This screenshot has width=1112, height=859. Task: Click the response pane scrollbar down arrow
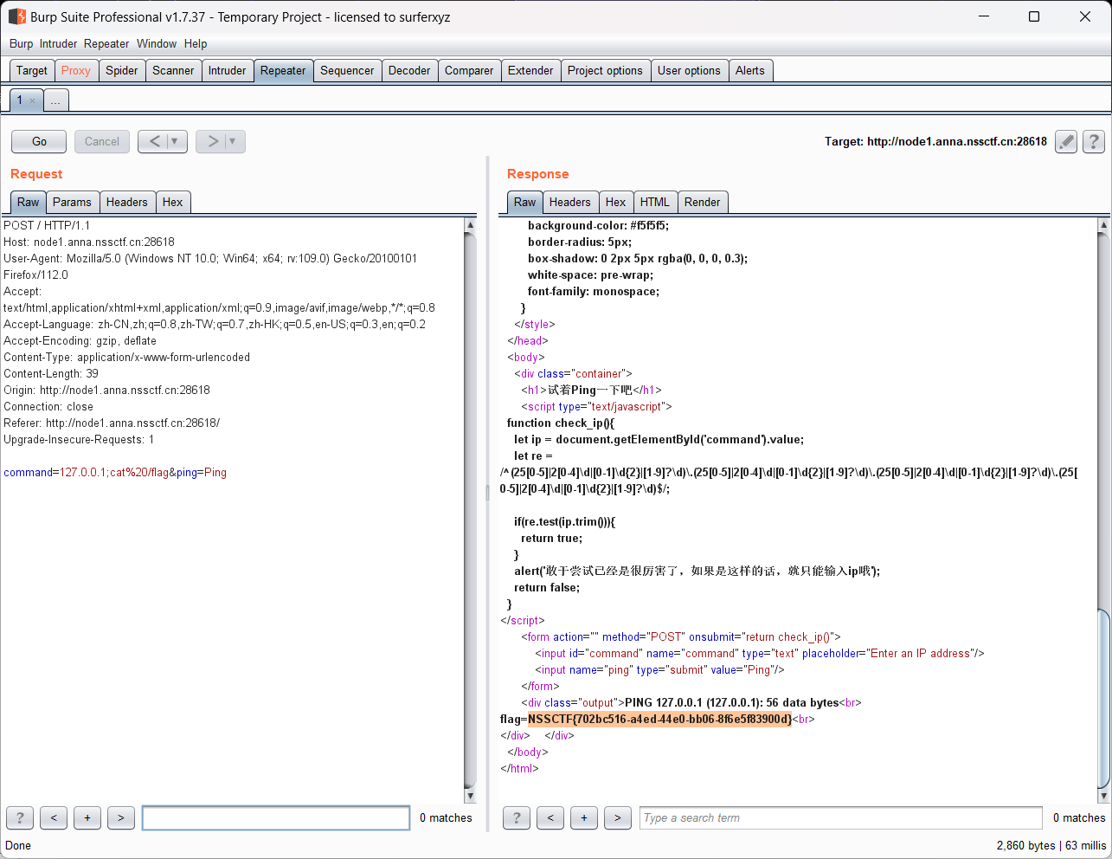pyautogui.click(x=1103, y=795)
